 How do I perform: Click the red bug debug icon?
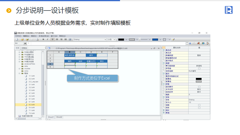coord(199,43)
